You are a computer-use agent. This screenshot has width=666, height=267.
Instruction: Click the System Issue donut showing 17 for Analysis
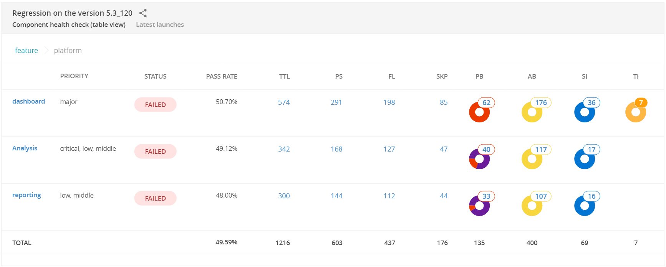585,158
